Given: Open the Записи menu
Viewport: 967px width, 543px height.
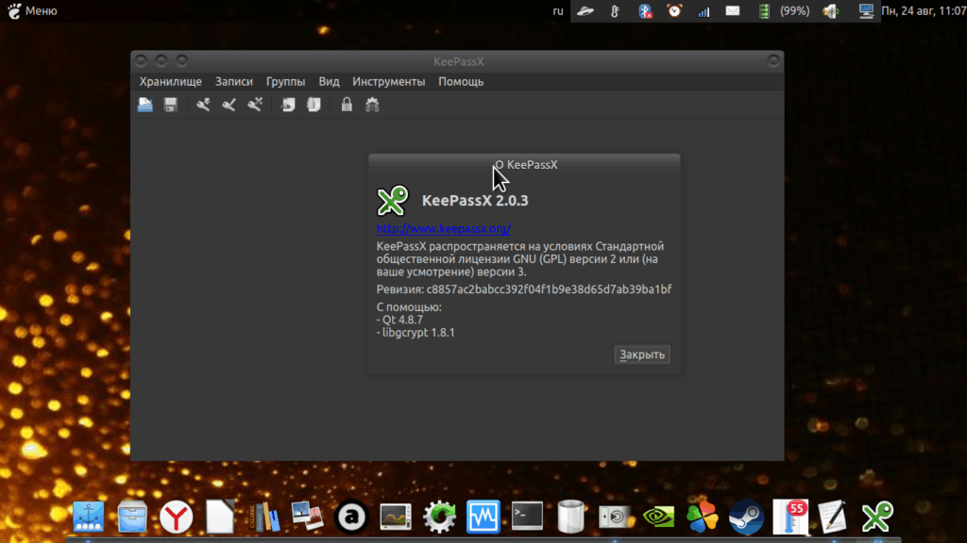Looking at the screenshot, I should tap(234, 81).
